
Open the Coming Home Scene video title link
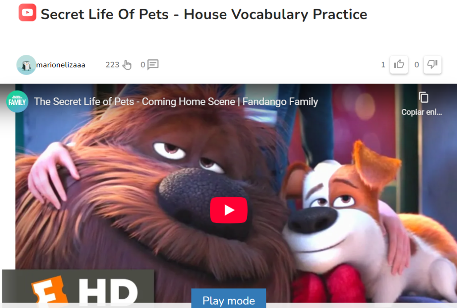(x=176, y=101)
